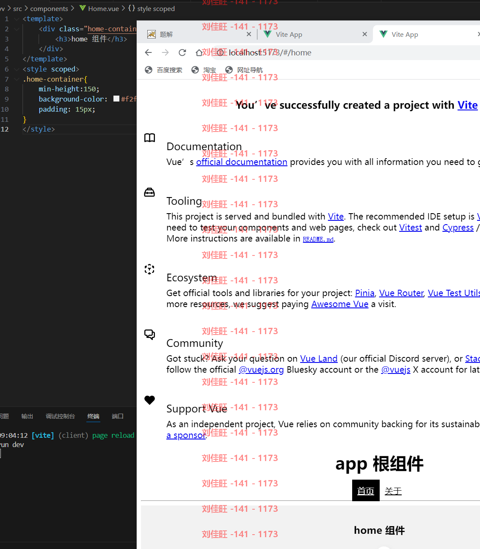Click the Community chat icon
This screenshot has height=549, width=480.
150,335
